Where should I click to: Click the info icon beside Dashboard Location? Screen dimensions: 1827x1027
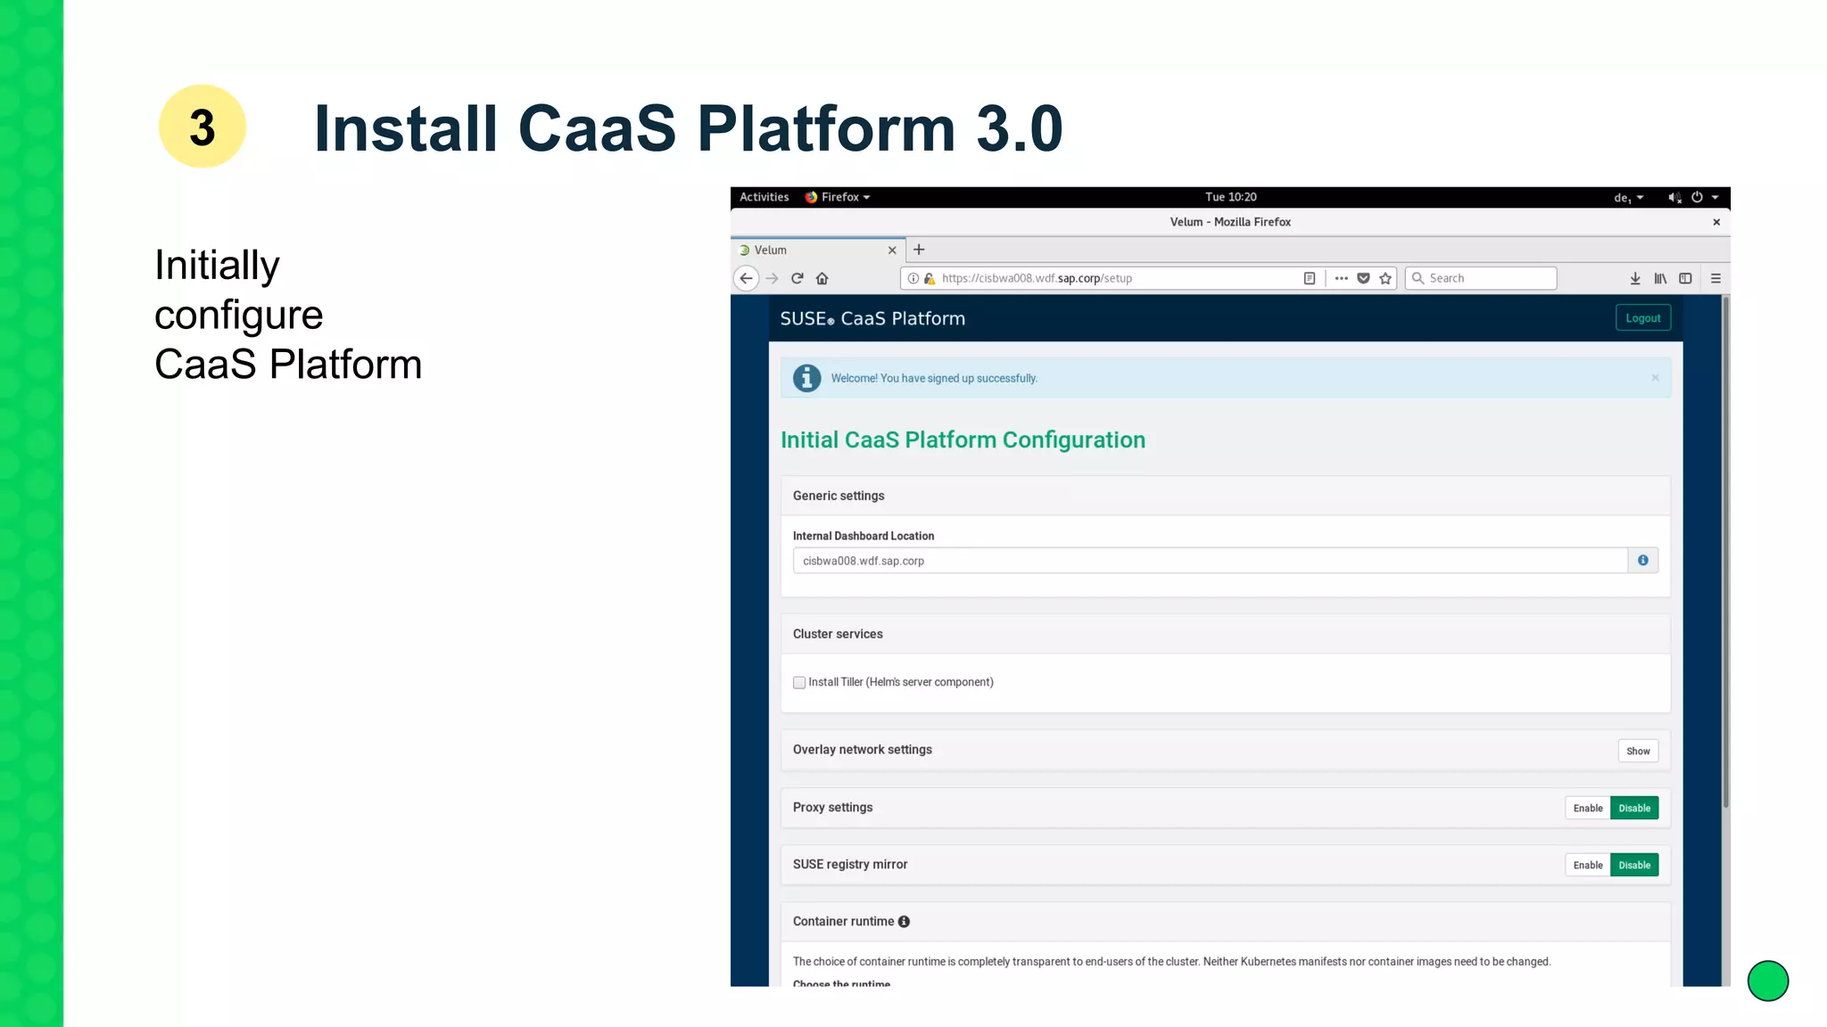[x=1642, y=561]
